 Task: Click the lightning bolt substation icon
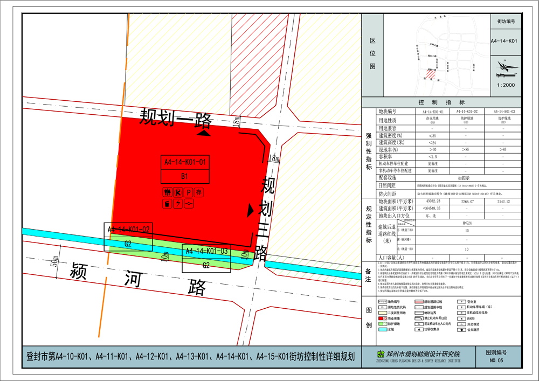[x=178, y=203]
